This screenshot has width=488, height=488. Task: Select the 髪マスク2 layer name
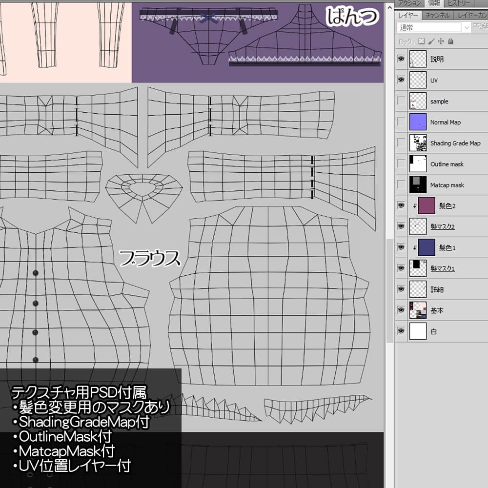click(443, 226)
